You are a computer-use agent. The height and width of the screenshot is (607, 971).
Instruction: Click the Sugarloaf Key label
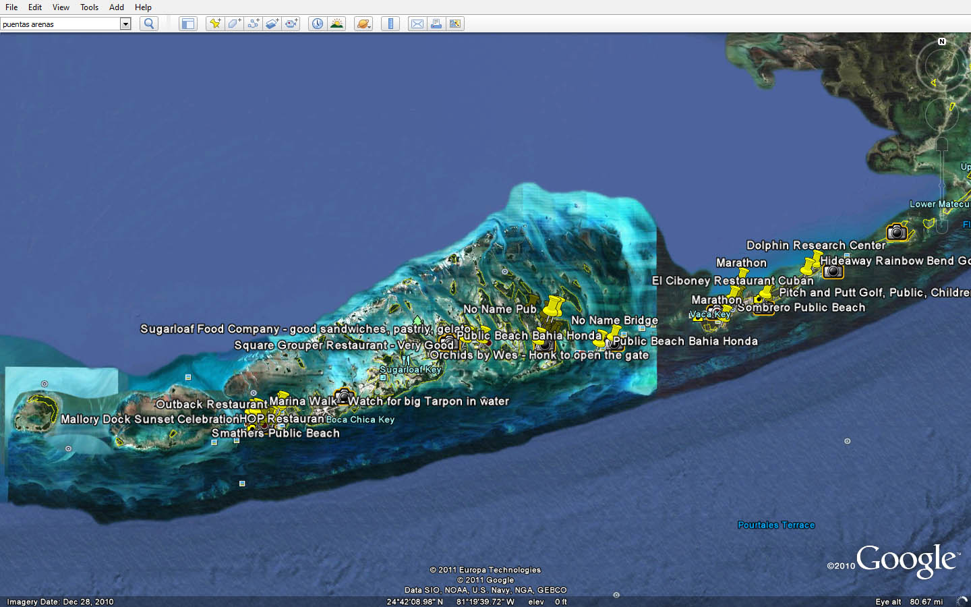point(410,370)
